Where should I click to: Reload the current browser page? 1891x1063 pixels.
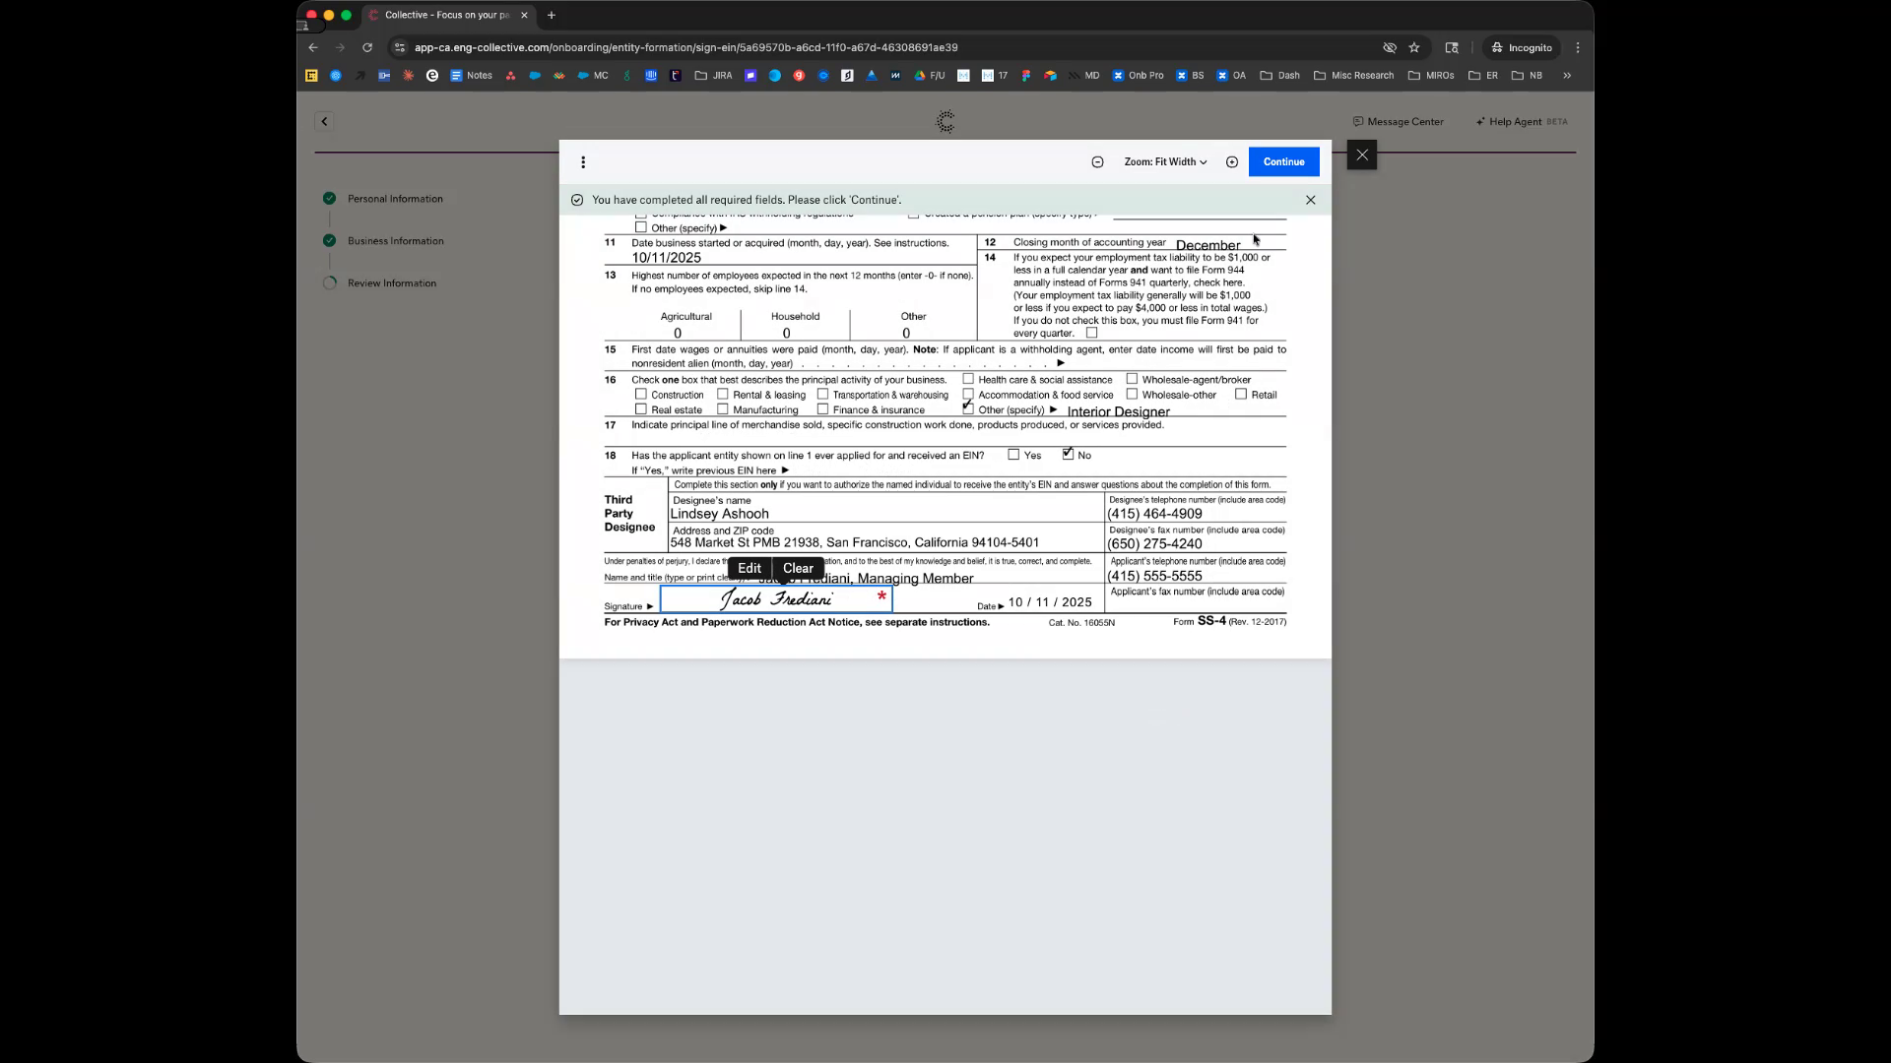pyautogui.click(x=367, y=47)
